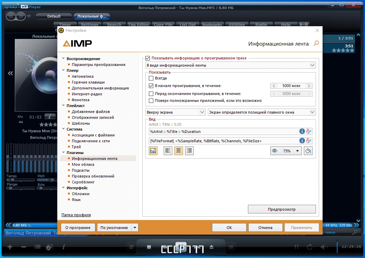Click the 'По умолчанию' reset button
The width and height of the screenshot is (365, 258).
point(114,228)
